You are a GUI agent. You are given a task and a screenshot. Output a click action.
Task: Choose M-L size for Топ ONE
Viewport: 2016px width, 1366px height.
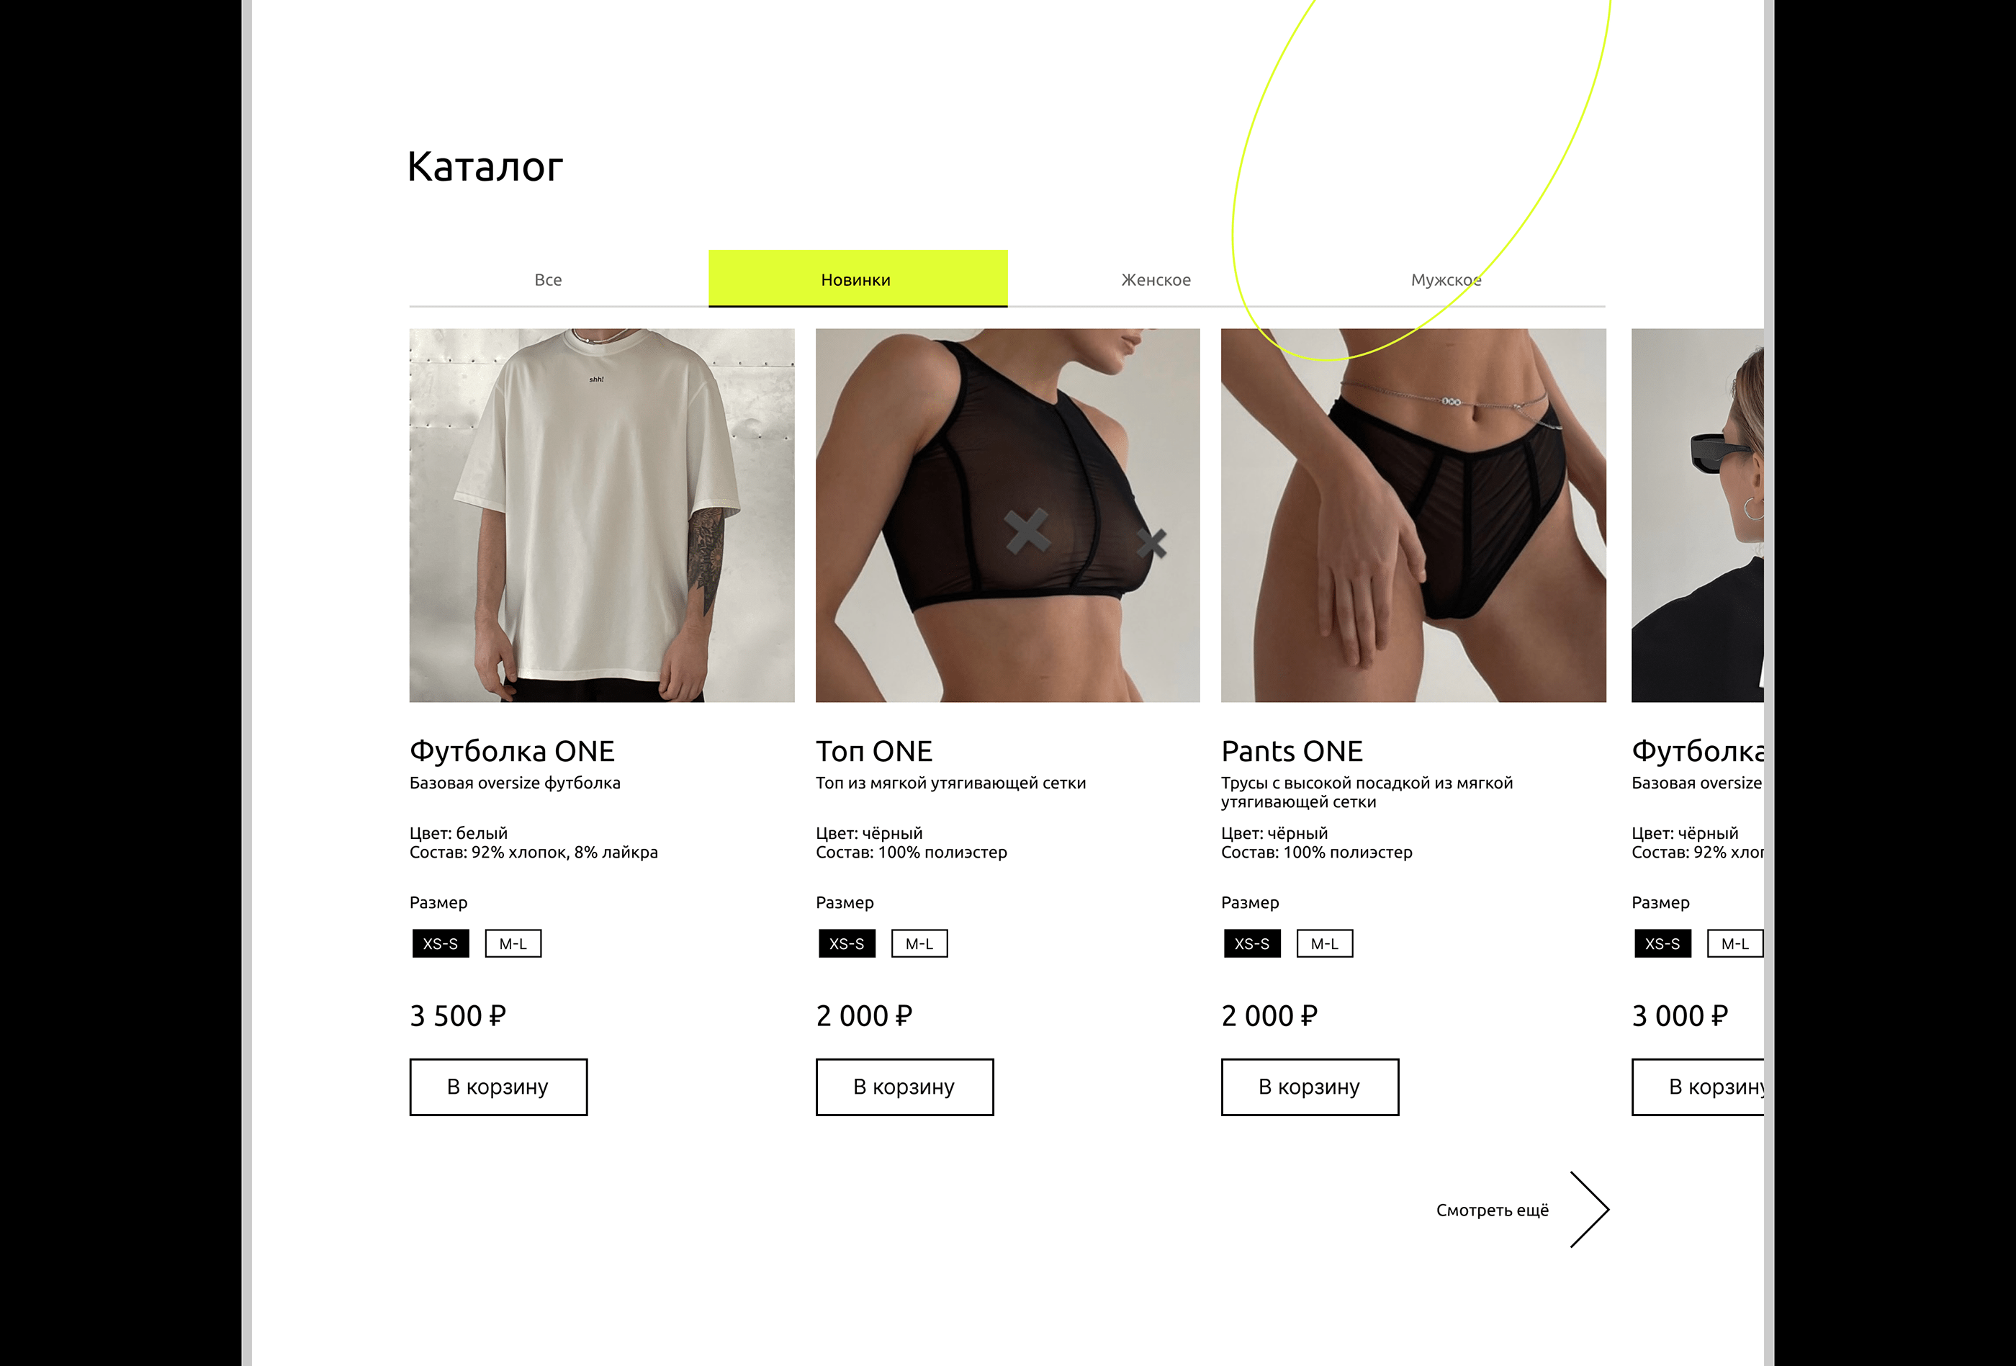[919, 943]
